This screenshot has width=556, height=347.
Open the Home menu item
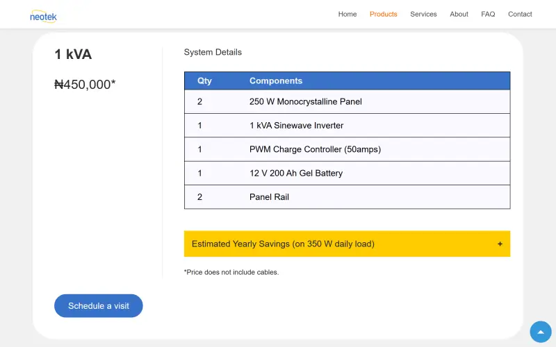click(347, 14)
